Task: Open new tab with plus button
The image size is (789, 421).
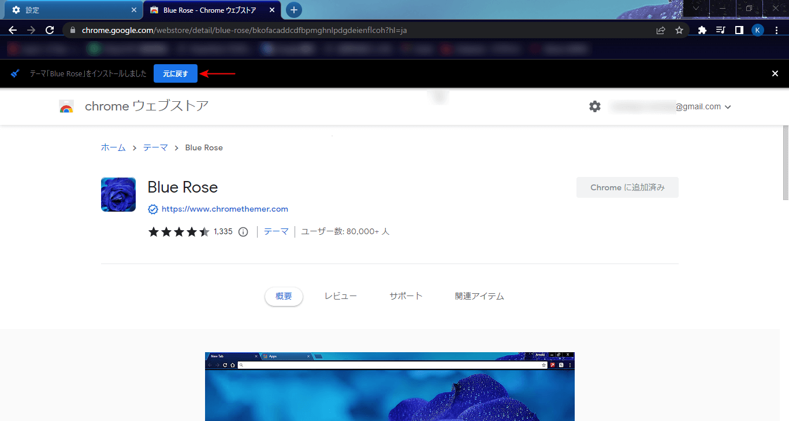Action: click(294, 10)
